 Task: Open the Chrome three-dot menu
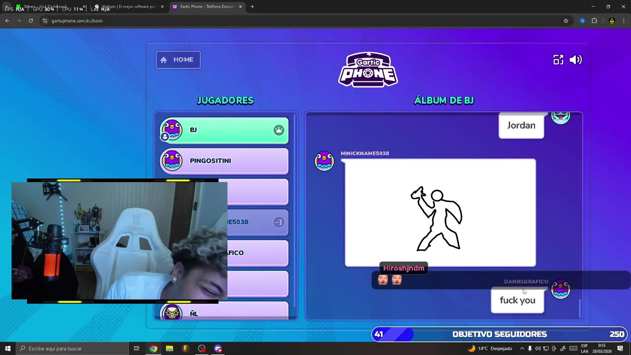[624, 21]
